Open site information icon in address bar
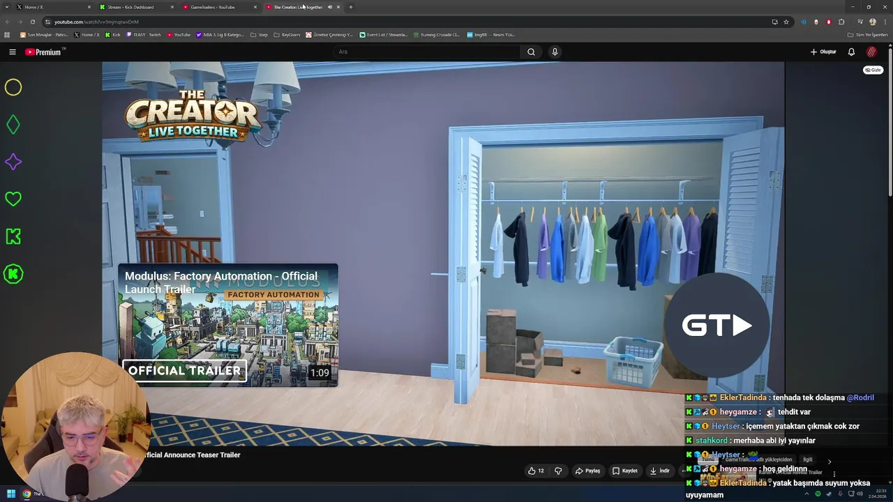893x502 pixels. (x=48, y=22)
